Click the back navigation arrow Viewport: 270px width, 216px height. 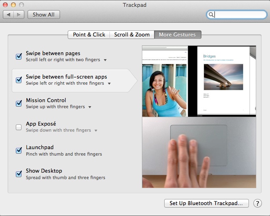click(9, 15)
